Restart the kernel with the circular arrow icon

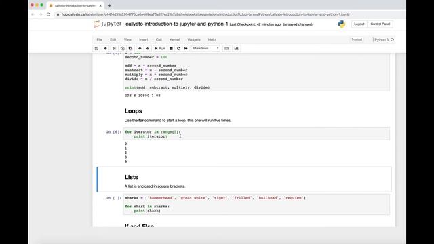click(x=178, y=48)
